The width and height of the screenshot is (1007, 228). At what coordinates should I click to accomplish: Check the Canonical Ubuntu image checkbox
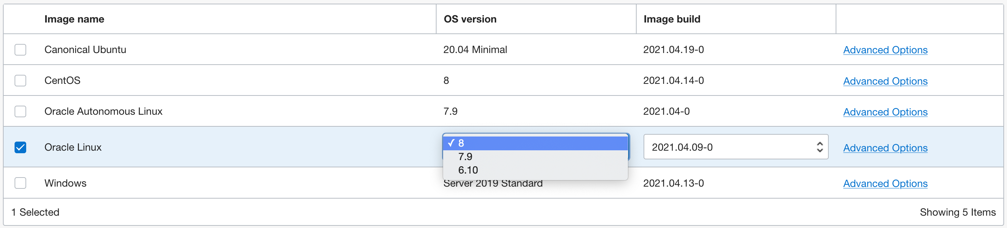point(20,50)
